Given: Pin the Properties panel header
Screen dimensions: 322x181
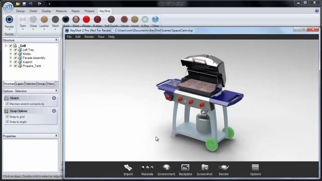Looking at the screenshot, I should [x=56, y=136].
